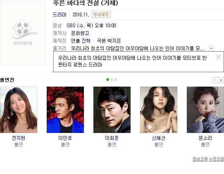Image resolution: width=224 pixels, height=174 pixels.
Task: Open the 드라마 genre link
Action: pos(60,14)
